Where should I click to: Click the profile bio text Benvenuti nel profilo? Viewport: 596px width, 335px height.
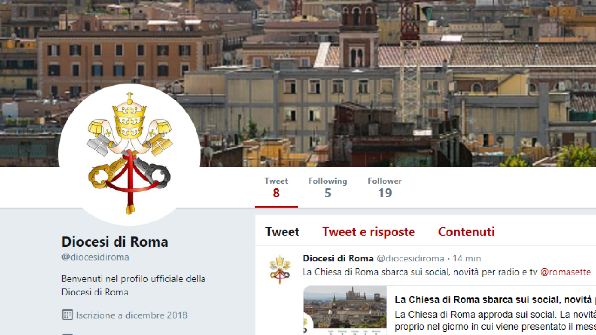click(x=134, y=286)
